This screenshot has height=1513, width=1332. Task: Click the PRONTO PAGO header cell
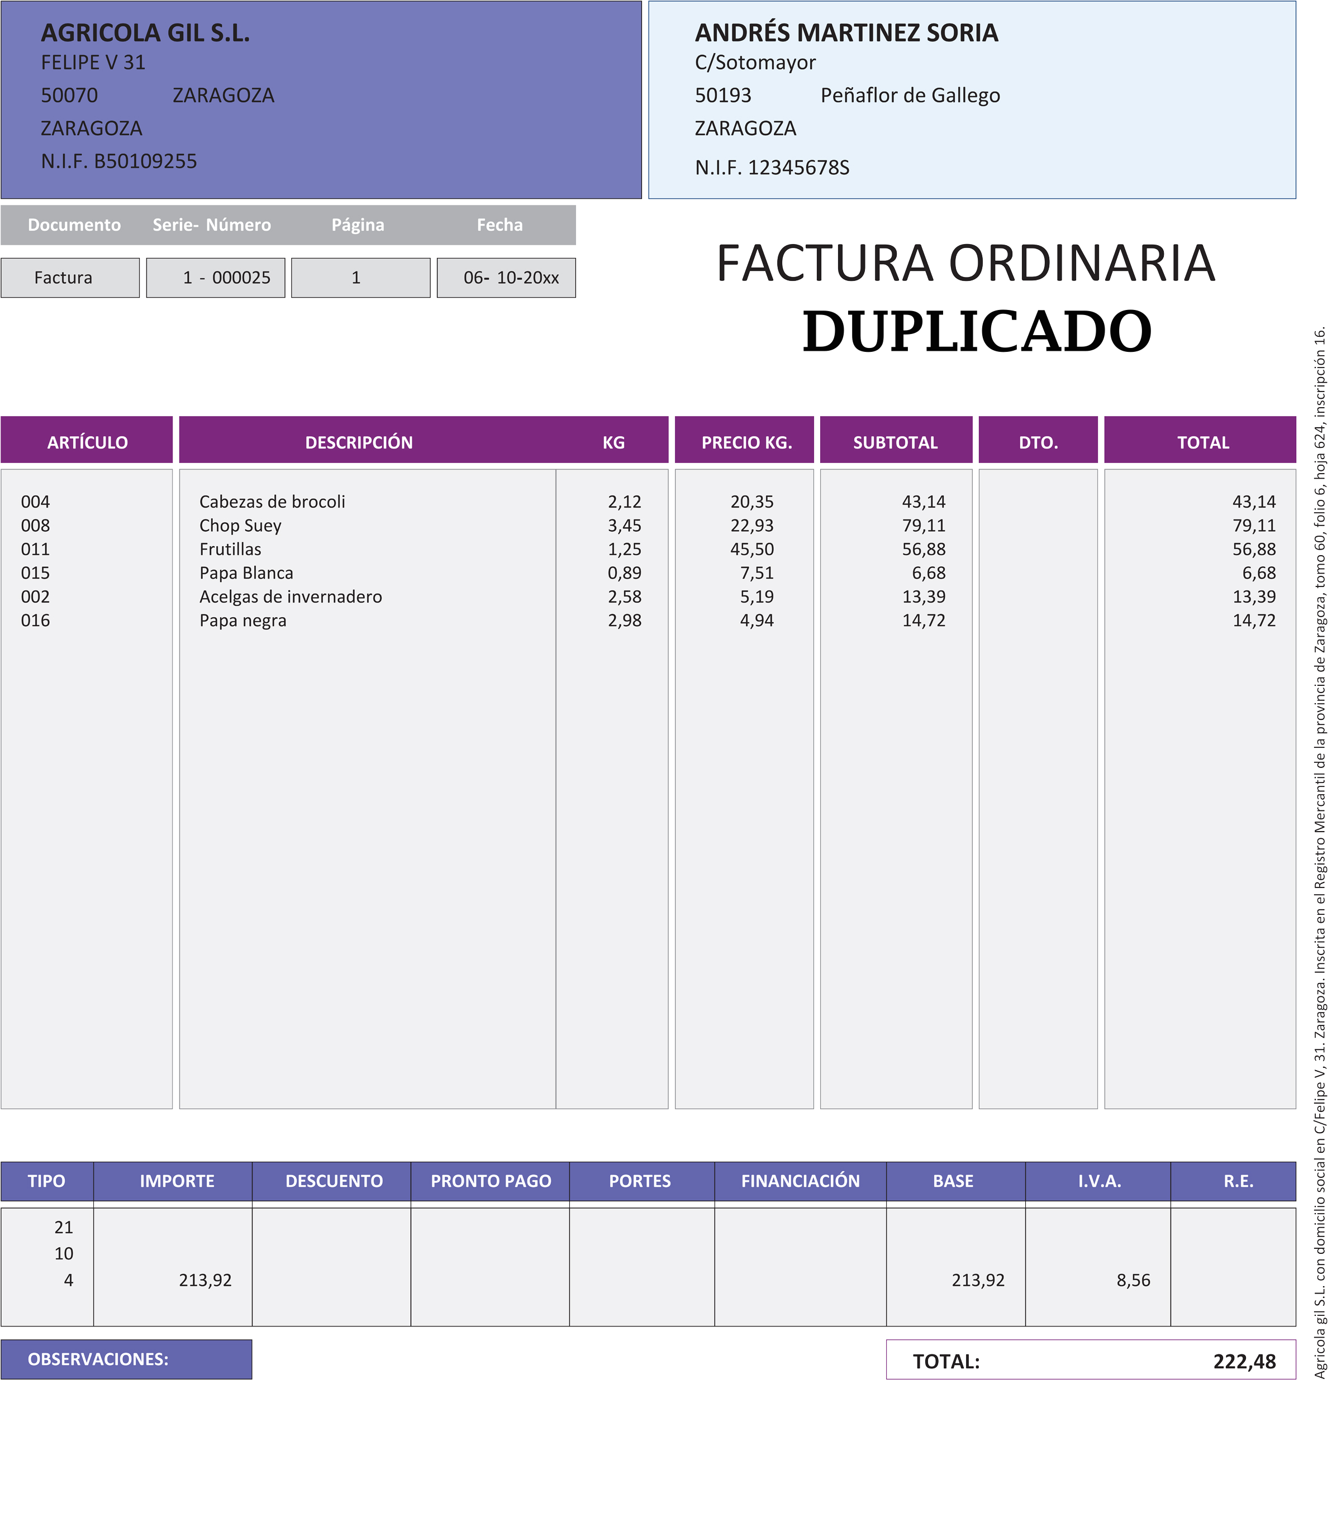click(490, 1181)
